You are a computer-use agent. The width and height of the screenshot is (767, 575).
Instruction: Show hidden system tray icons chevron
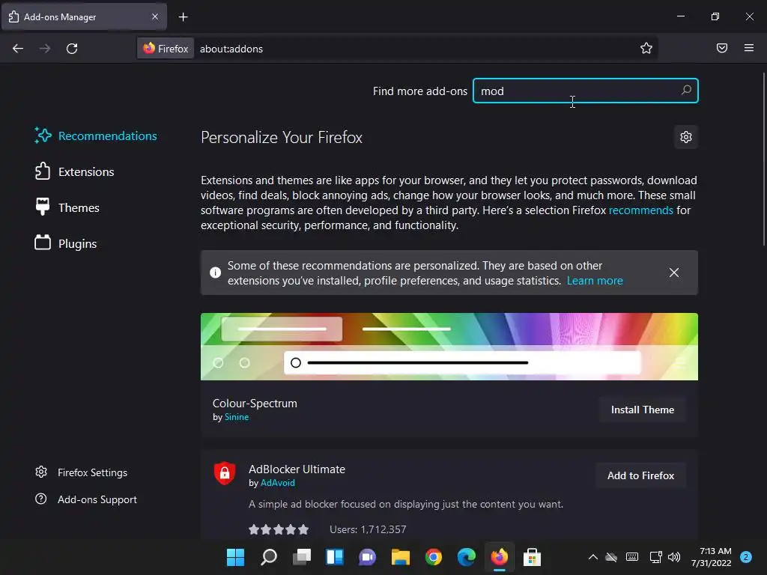click(593, 557)
